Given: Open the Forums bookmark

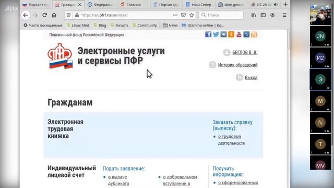Looking at the screenshot, I should 120,26.
